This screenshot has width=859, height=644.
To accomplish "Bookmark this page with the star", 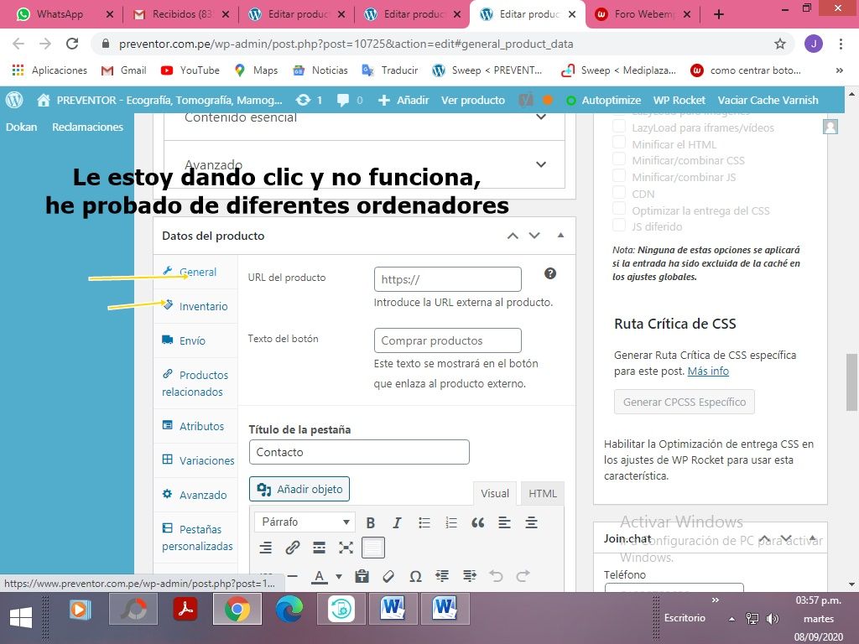I will click(780, 44).
